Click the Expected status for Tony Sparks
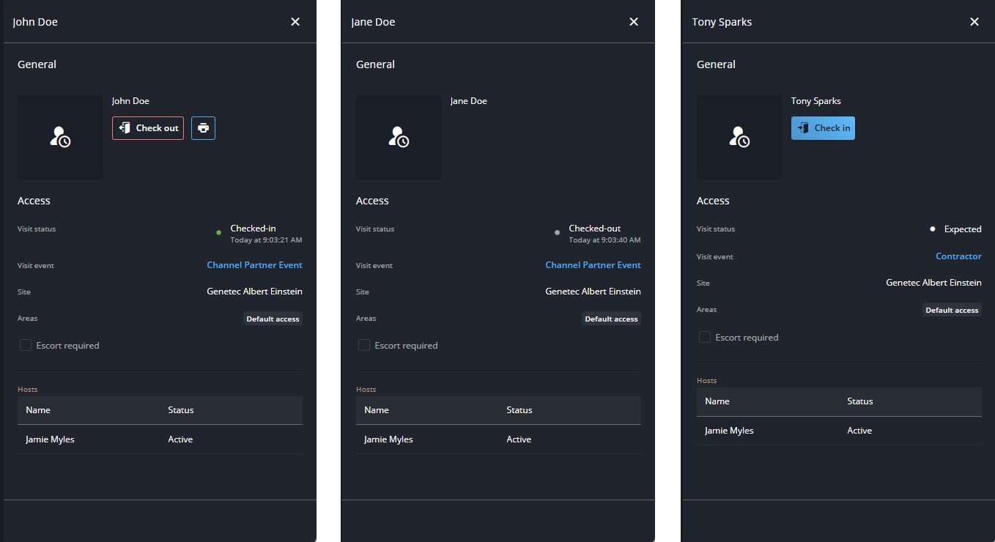The image size is (995, 542). click(963, 229)
